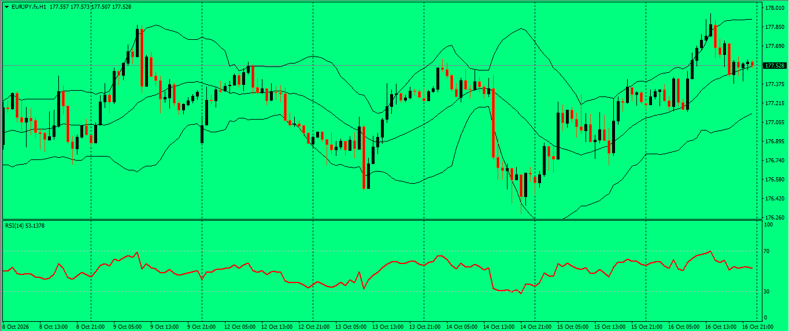Click the 177.215 price scale label

(775, 103)
